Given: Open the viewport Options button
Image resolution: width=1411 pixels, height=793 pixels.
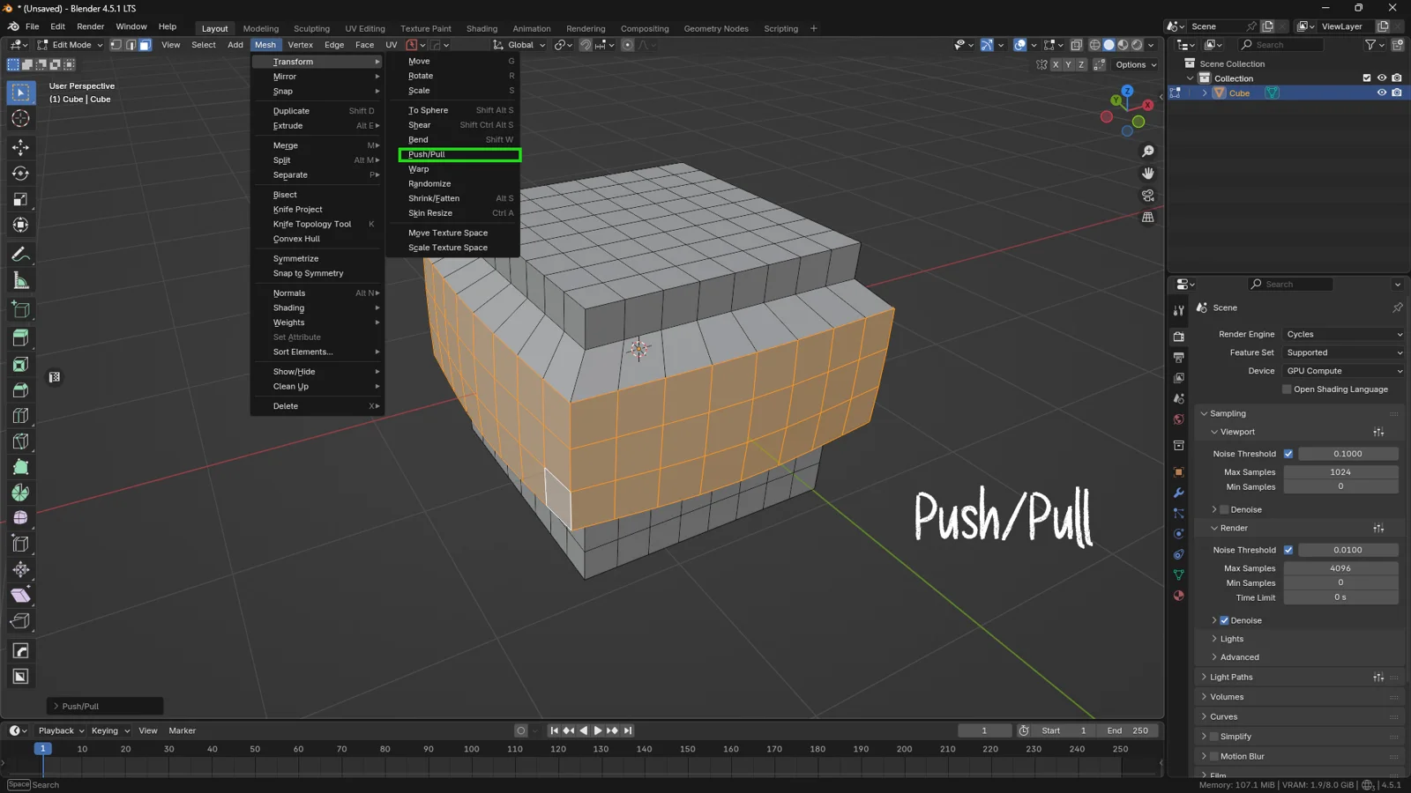Looking at the screenshot, I should point(1136,64).
